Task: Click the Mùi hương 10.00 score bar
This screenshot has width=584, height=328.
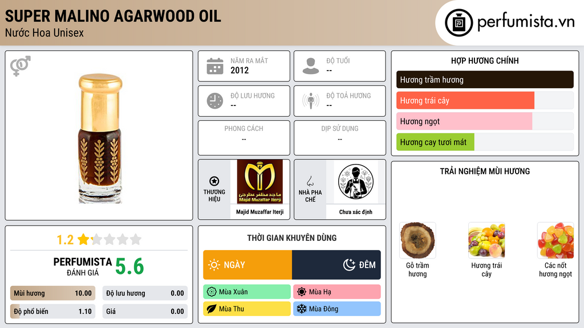Action: tap(52, 293)
